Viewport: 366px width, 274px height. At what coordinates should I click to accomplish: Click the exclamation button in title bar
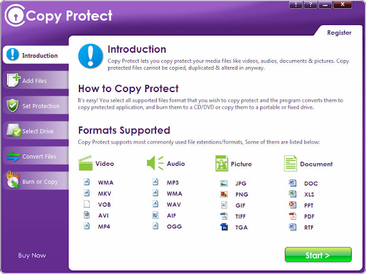[x=296, y=5]
